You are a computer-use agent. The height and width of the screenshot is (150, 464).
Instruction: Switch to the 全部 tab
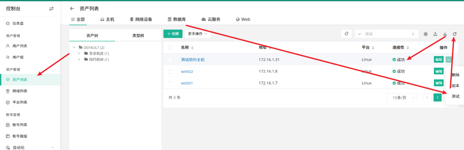tap(78, 19)
